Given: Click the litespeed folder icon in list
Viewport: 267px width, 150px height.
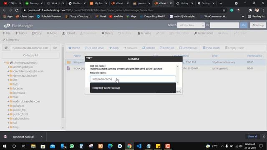Looking at the screenshot, I should [68, 62].
